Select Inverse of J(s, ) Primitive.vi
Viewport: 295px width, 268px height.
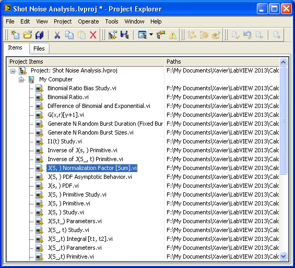click(x=82, y=150)
